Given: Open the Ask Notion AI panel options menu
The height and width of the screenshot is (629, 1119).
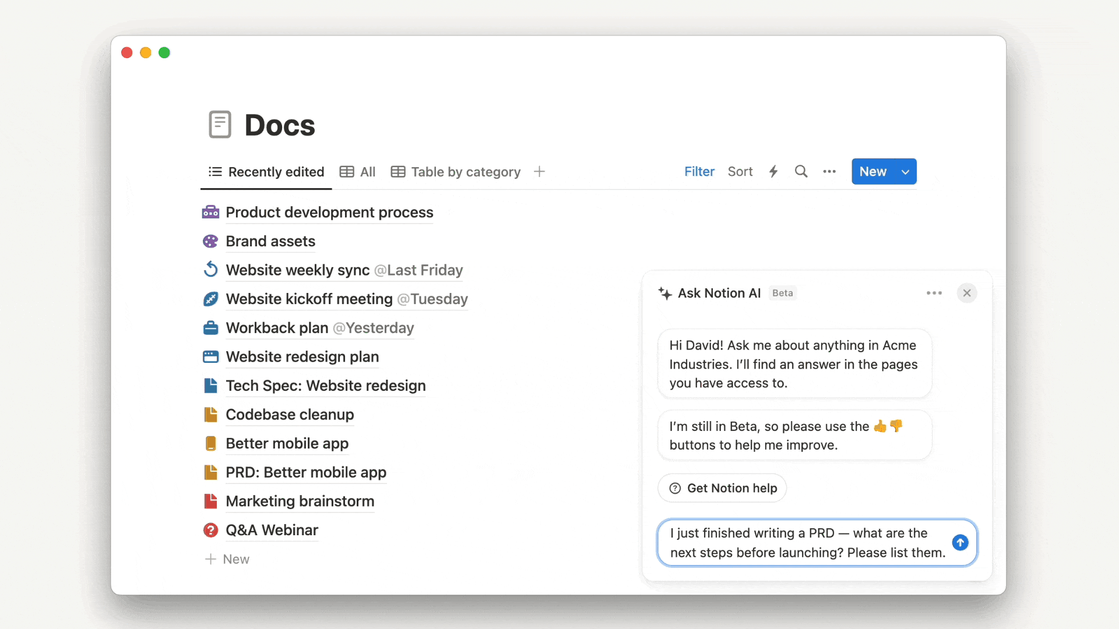Looking at the screenshot, I should pos(934,293).
